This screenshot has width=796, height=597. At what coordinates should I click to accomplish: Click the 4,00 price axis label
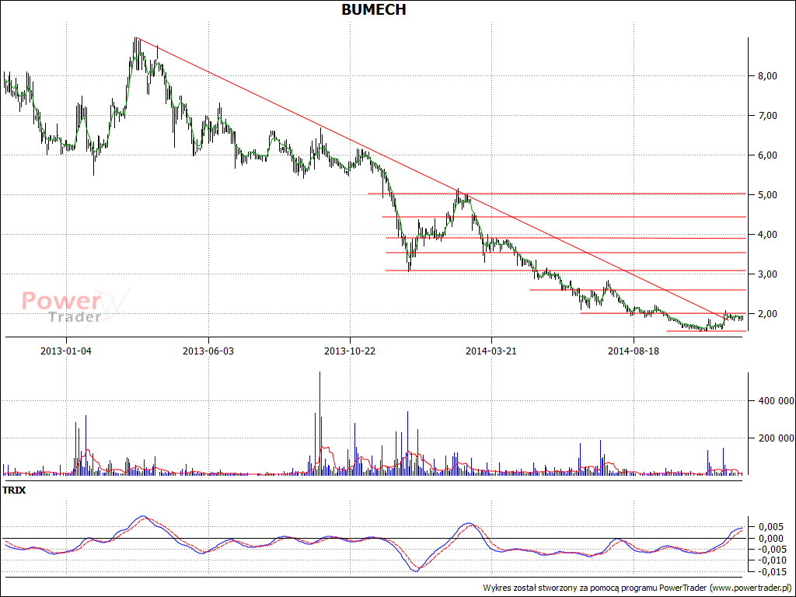[x=767, y=235]
